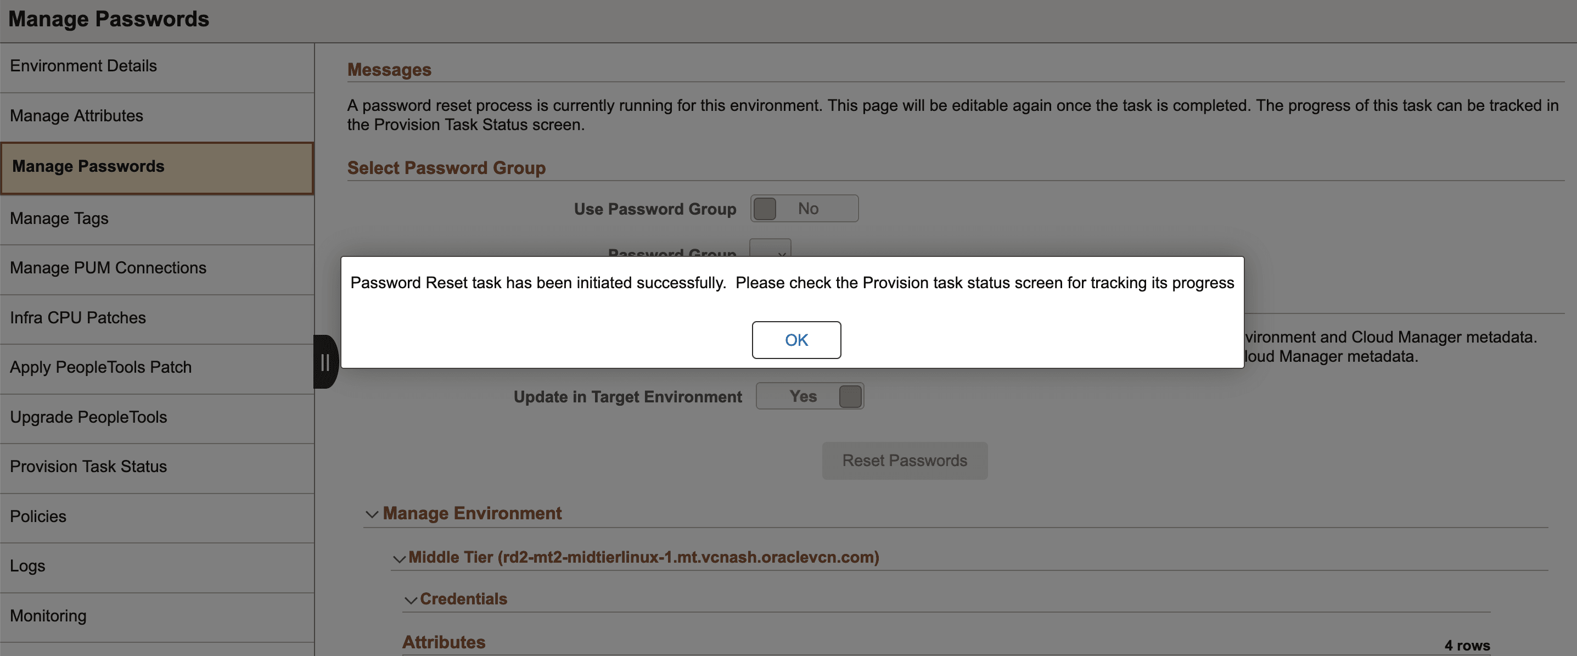Check the Provision Task Status screen
This screenshot has height=656, width=1577.
click(88, 467)
